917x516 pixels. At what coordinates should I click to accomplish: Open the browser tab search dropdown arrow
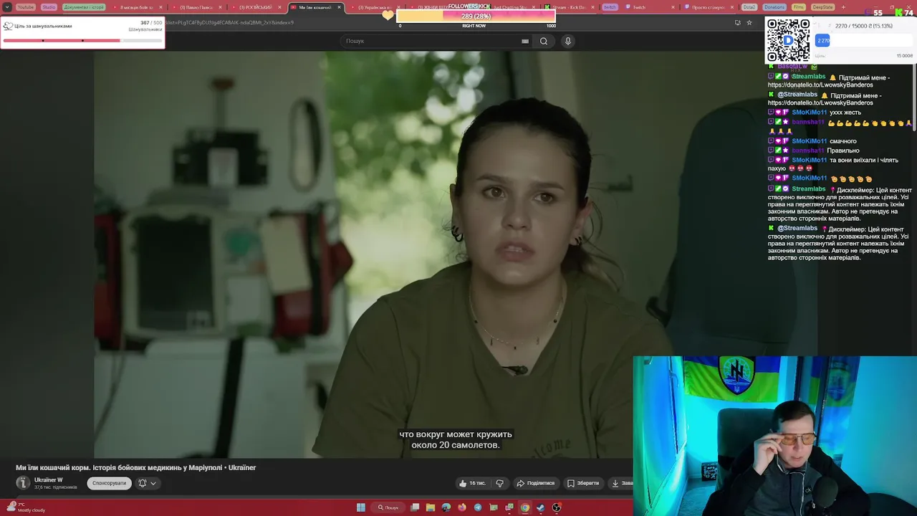coord(8,7)
